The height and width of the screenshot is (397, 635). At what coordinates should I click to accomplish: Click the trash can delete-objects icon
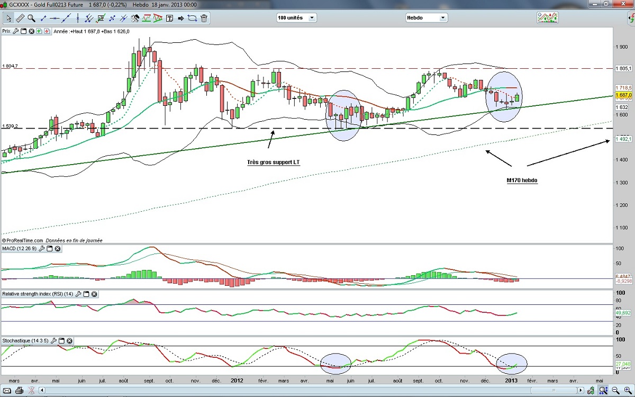coord(204,18)
